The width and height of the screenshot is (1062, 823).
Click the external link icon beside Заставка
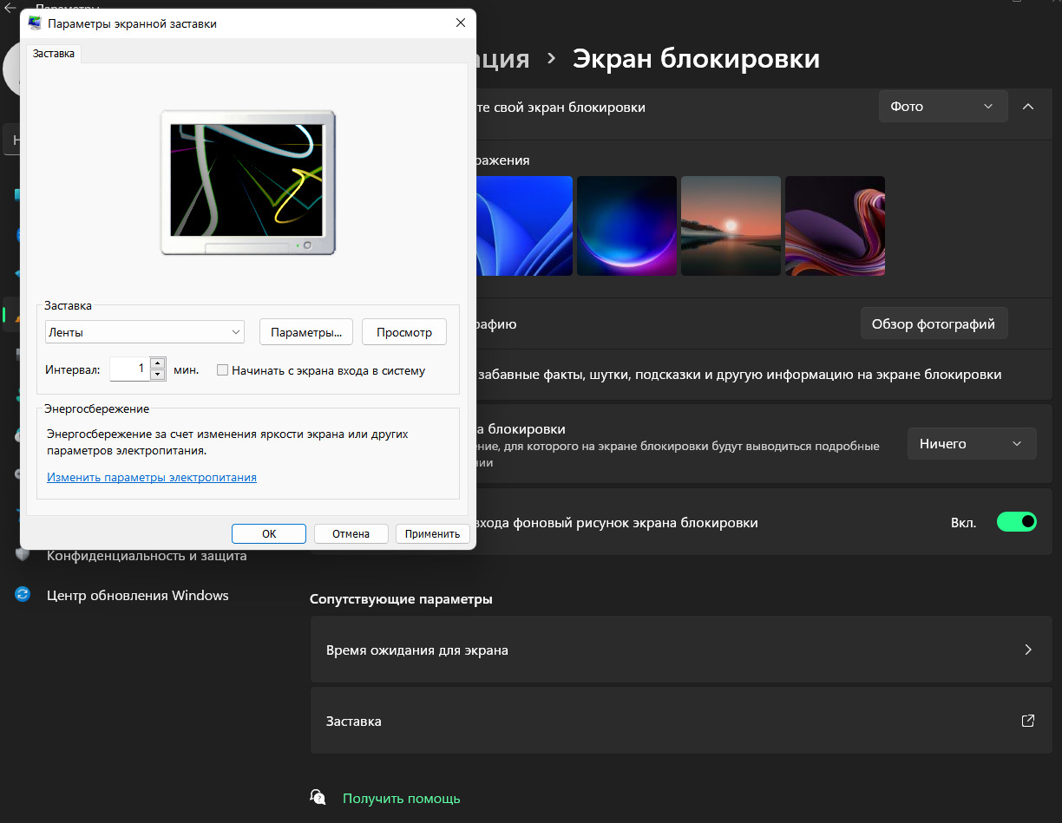click(x=1028, y=721)
